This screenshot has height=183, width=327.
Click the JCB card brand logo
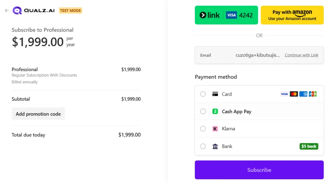pyautogui.click(x=313, y=94)
